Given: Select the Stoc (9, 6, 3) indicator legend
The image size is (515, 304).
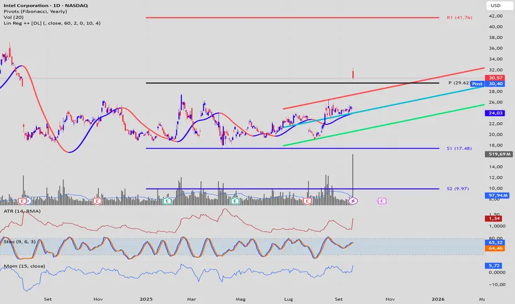Looking at the screenshot, I should click(19, 242).
